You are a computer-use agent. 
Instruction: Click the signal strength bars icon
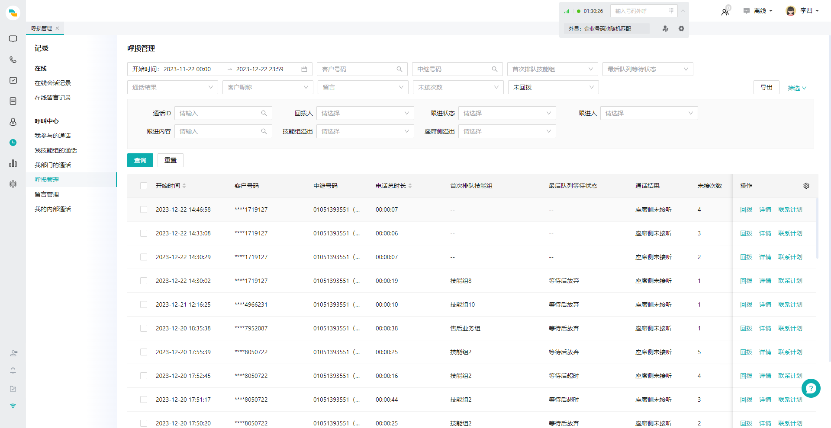pos(567,11)
